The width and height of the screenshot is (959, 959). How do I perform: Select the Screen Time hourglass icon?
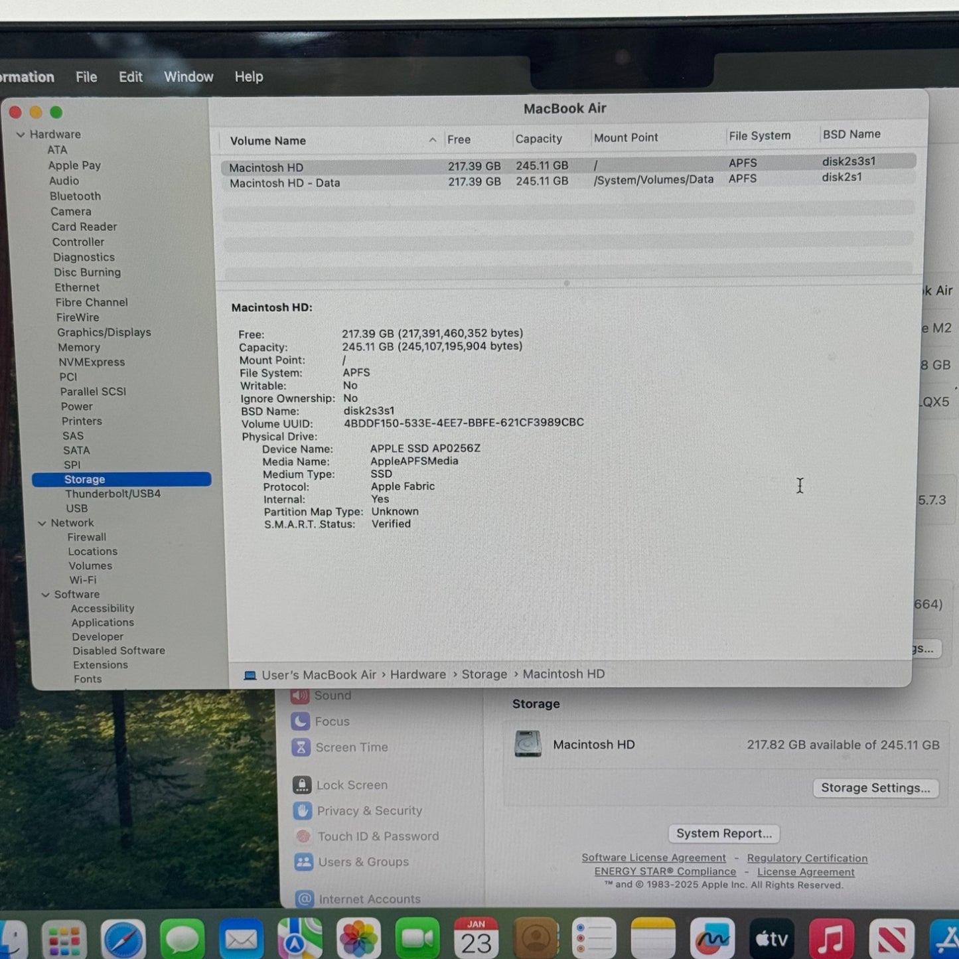(x=301, y=747)
